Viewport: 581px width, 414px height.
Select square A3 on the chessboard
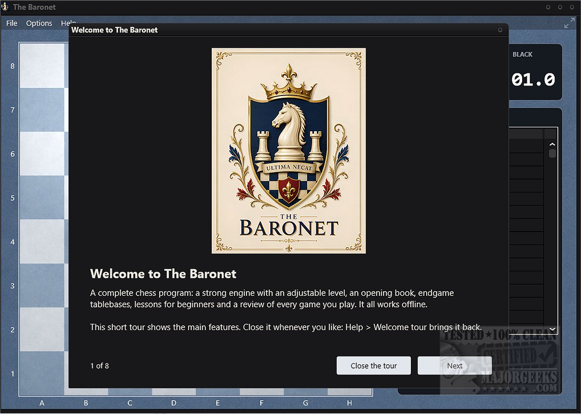point(42,285)
